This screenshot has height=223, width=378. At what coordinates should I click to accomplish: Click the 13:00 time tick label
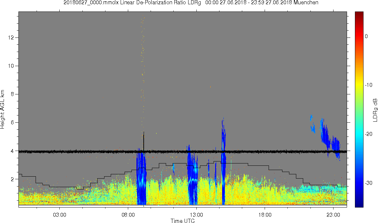pyautogui.click(x=196, y=215)
